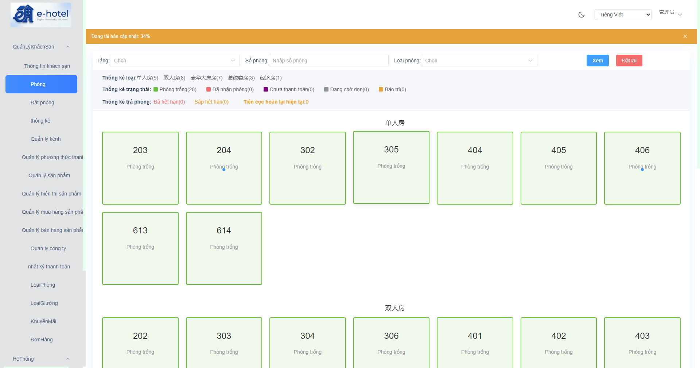The width and height of the screenshot is (700, 368).
Task: Open room card 402
Action: [x=559, y=343]
